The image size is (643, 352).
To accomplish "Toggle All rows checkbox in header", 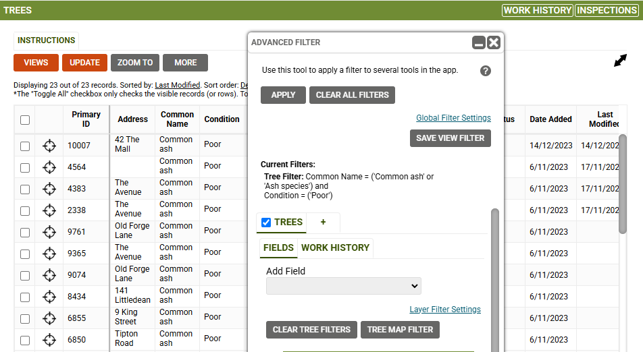I will click(x=25, y=120).
